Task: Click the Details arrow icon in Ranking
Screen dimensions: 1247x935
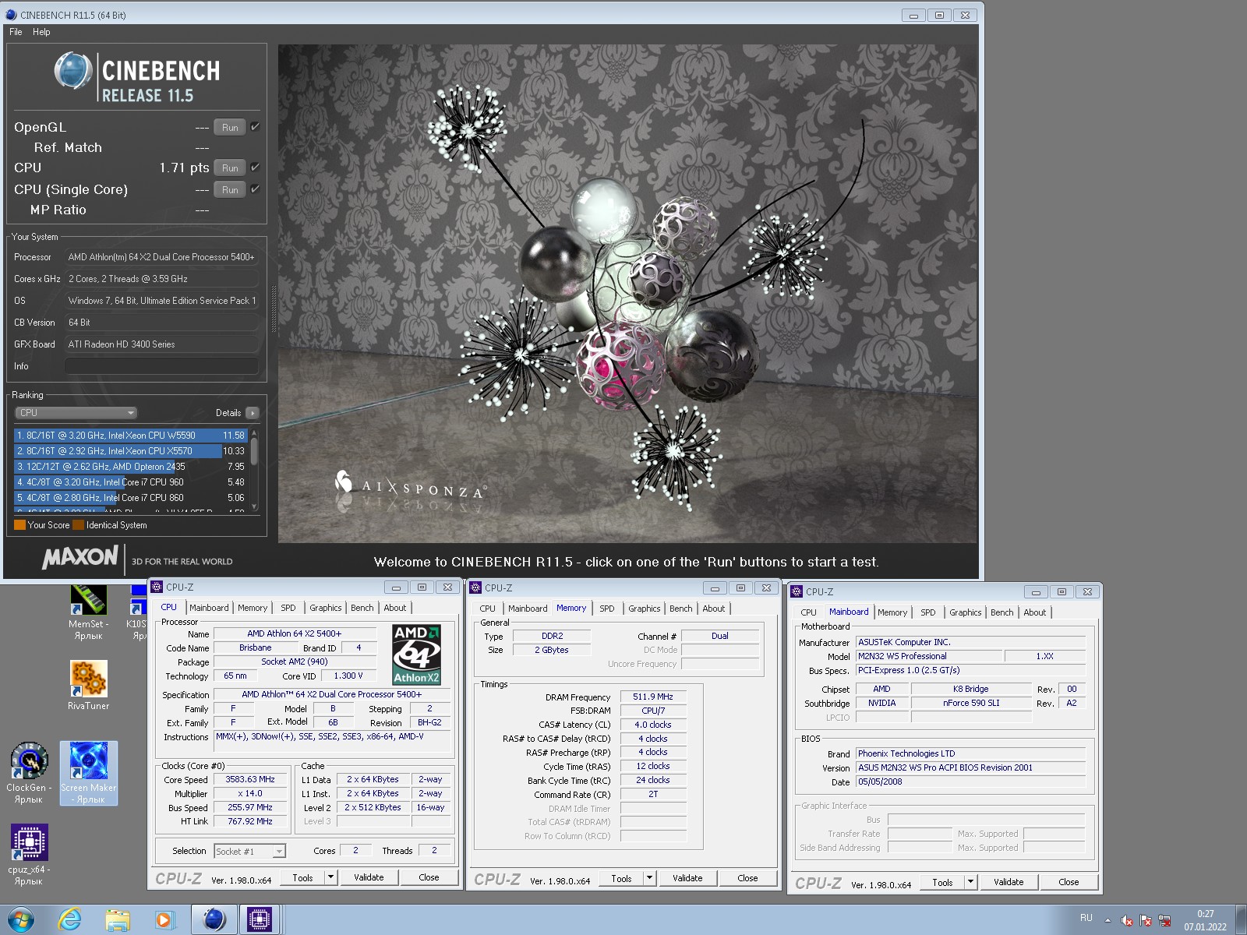Action: [252, 413]
